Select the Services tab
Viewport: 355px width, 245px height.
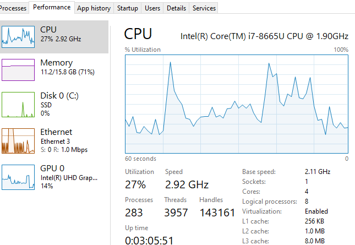(204, 8)
